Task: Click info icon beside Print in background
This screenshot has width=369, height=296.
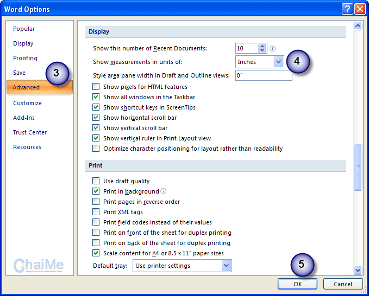Action: [x=163, y=191]
